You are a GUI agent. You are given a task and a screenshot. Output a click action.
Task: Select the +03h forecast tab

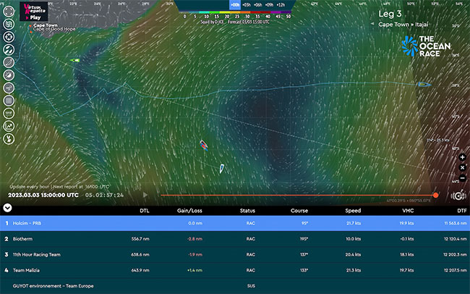click(247, 5)
